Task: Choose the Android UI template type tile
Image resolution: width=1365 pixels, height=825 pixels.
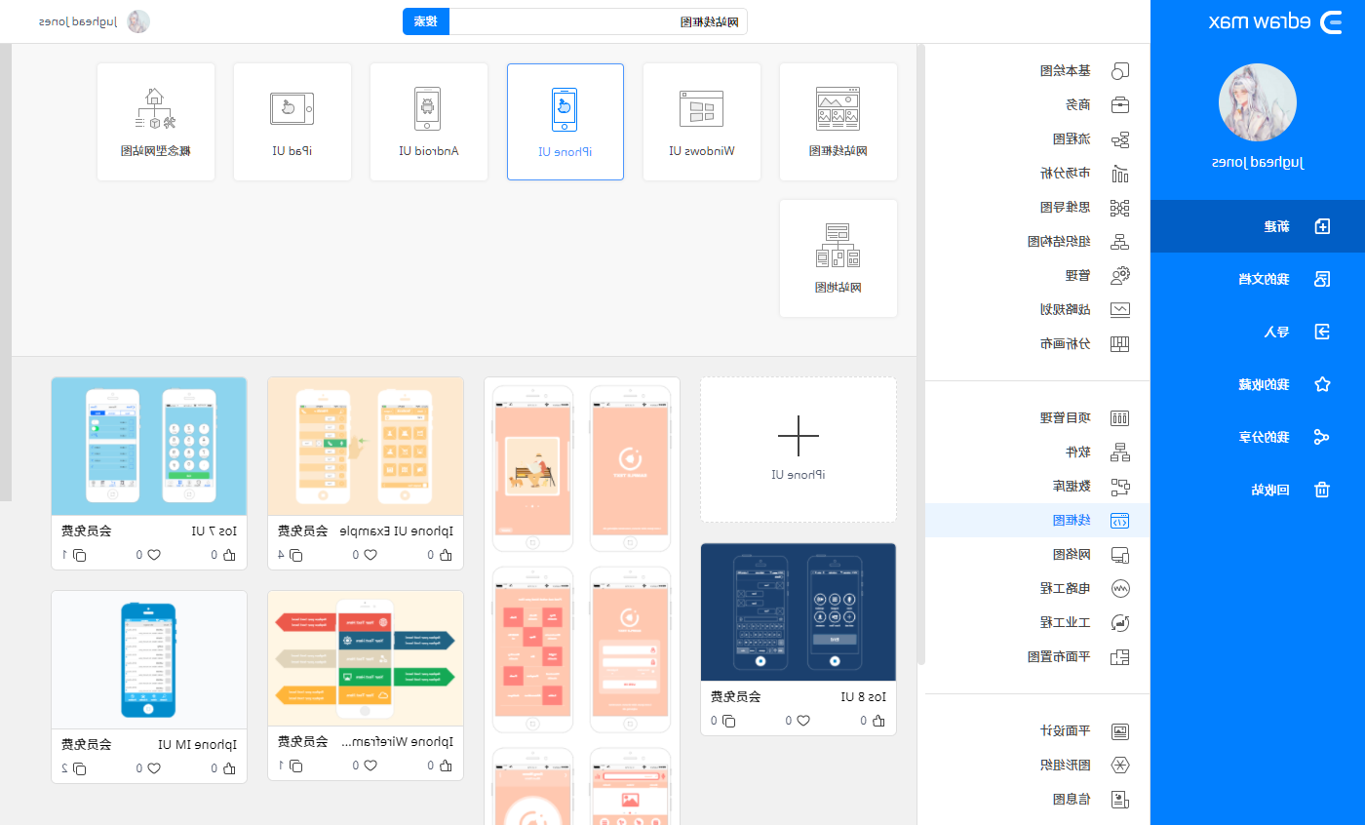Action: tap(429, 122)
